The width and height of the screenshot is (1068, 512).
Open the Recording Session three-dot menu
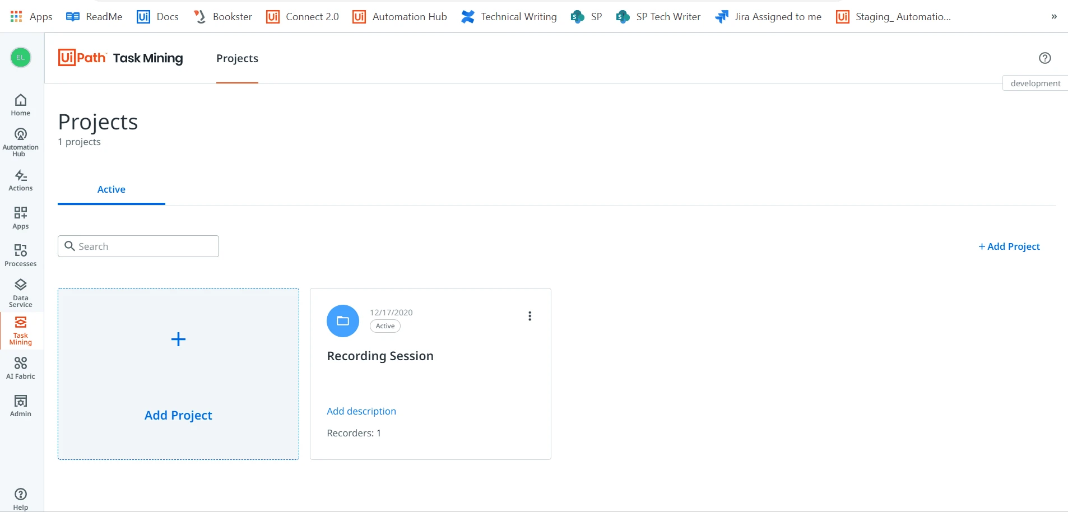[530, 316]
